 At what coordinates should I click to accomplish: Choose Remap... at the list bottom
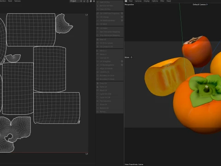coord(110,112)
